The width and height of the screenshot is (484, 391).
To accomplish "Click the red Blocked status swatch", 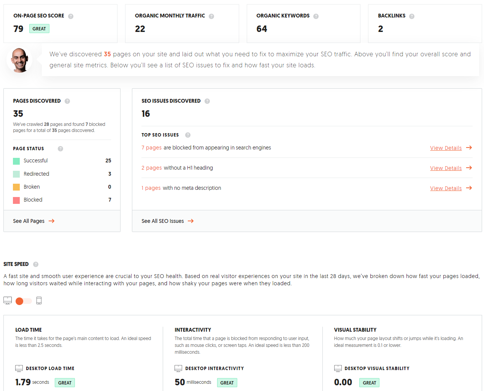I will pos(16,200).
